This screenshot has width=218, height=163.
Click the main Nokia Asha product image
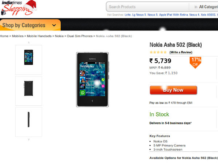coord(92,80)
